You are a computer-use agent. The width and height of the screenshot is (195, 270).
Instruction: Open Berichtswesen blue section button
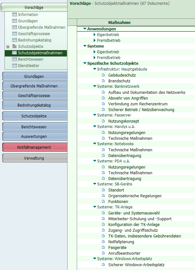click(35, 127)
